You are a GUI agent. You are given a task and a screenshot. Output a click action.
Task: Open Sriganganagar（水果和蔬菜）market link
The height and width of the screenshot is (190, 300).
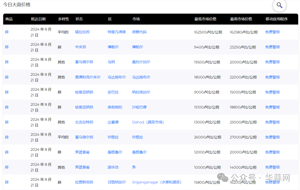pyautogui.click(x=157, y=182)
